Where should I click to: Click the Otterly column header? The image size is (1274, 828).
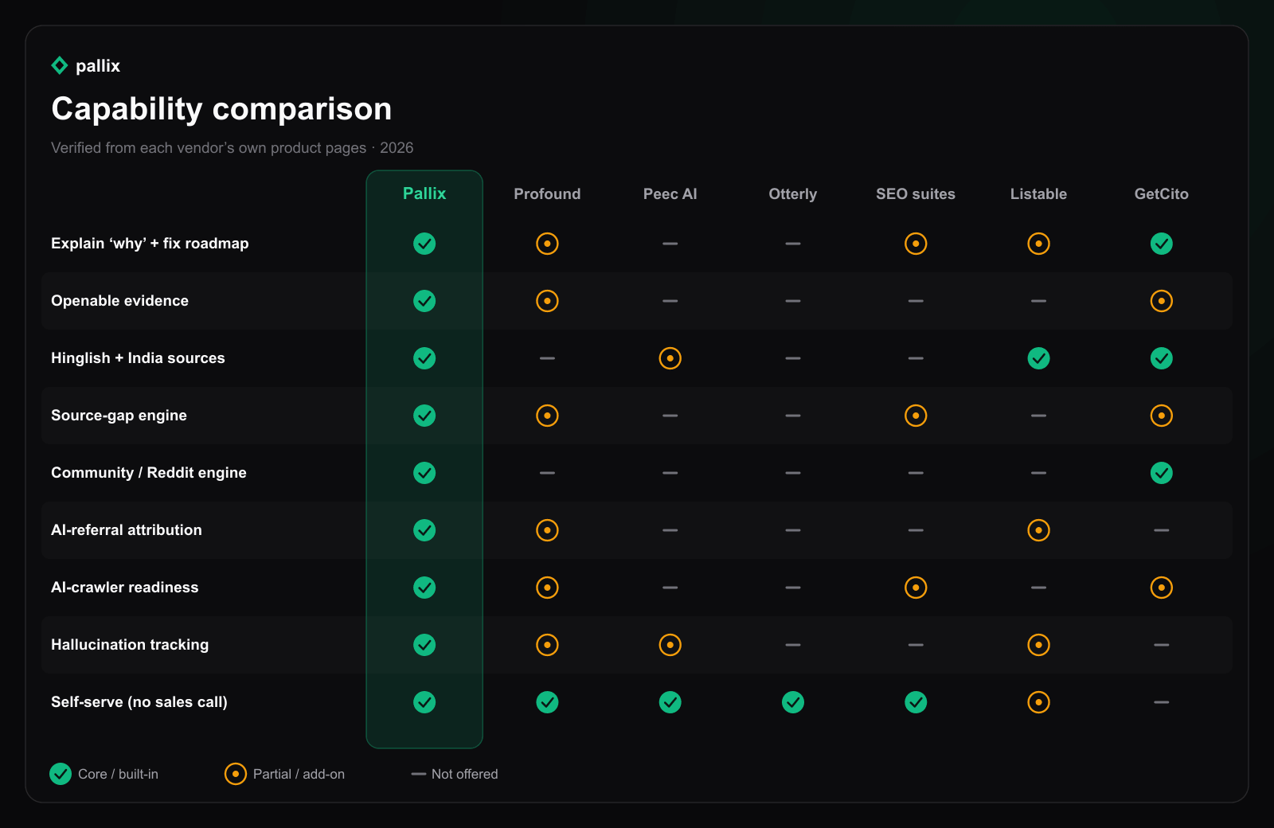point(793,194)
